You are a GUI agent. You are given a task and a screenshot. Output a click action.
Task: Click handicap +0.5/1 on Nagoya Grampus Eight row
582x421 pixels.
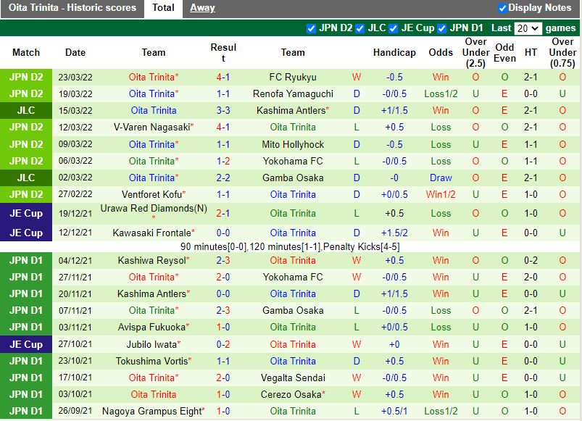pyautogui.click(x=394, y=412)
